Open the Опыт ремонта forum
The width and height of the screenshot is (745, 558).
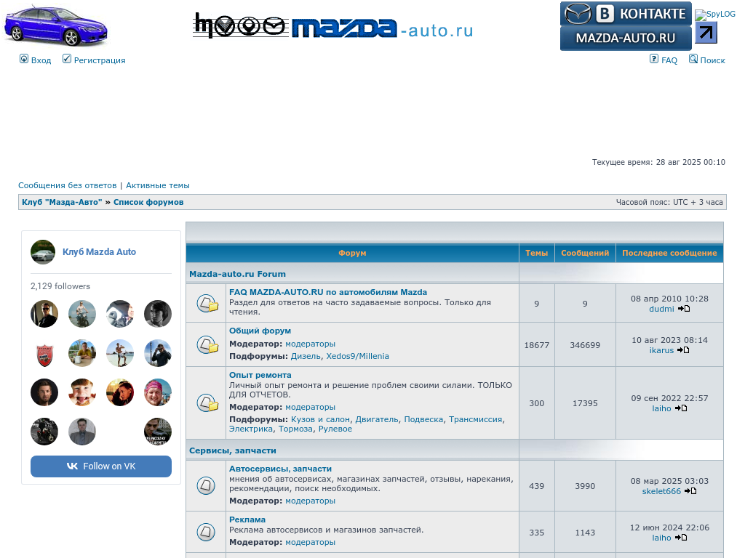pos(260,375)
